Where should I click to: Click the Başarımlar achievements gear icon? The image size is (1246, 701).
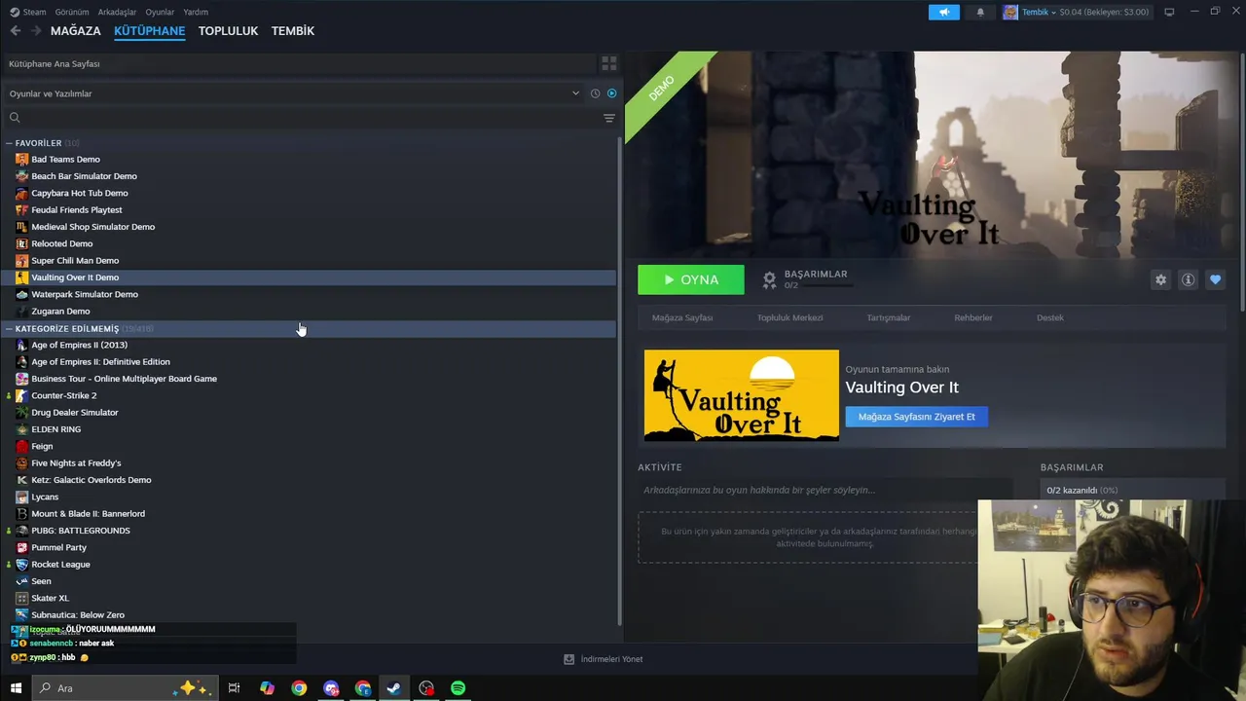tap(769, 280)
